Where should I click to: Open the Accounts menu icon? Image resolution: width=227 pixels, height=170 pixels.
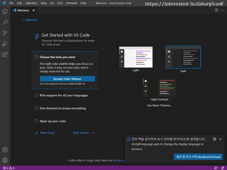[x=5, y=150]
